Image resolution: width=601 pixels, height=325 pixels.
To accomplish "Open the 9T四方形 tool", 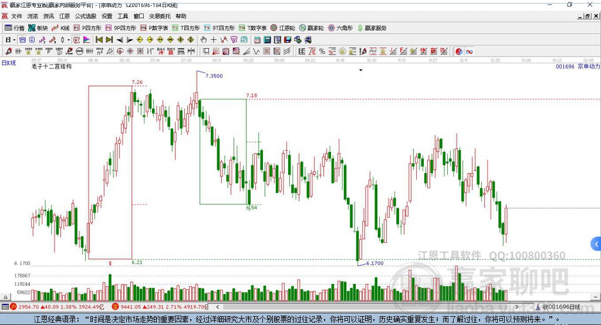I will pos(220,28).
